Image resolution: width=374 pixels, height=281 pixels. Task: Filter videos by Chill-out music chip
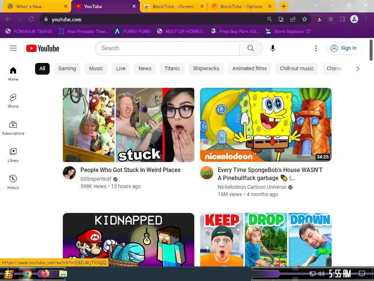point(297,68)
